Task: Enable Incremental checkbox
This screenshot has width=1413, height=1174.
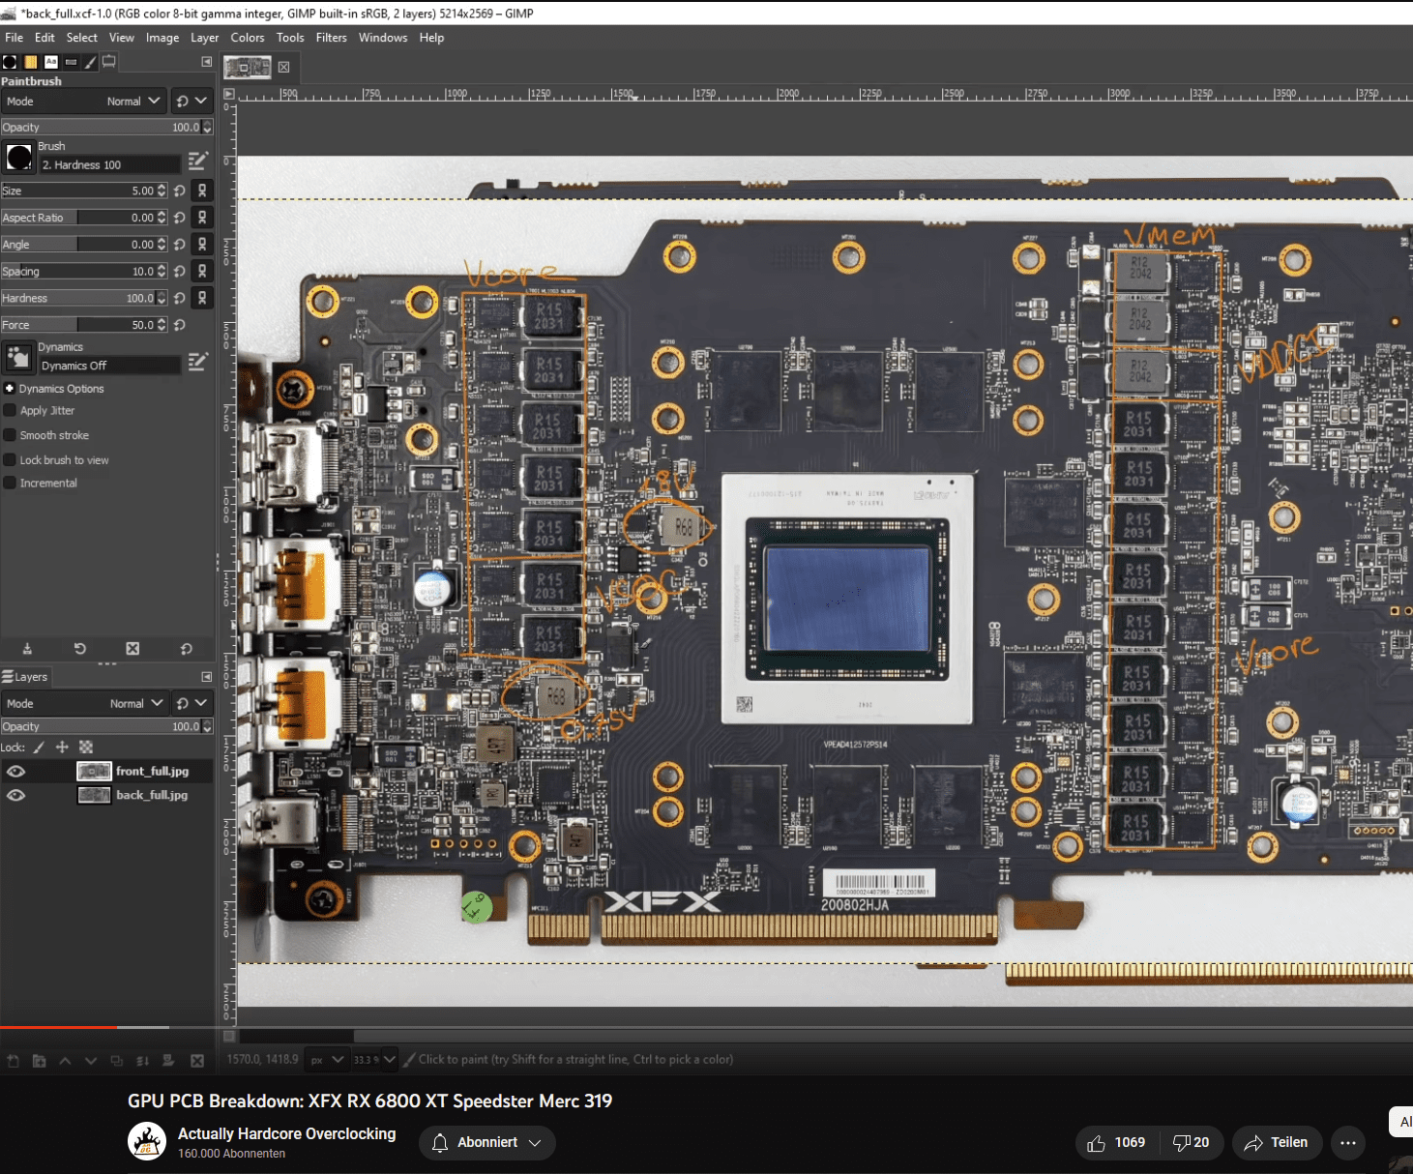Action: [x=10, y=483]
